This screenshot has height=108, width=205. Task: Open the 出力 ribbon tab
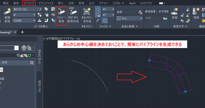(92, 3)
